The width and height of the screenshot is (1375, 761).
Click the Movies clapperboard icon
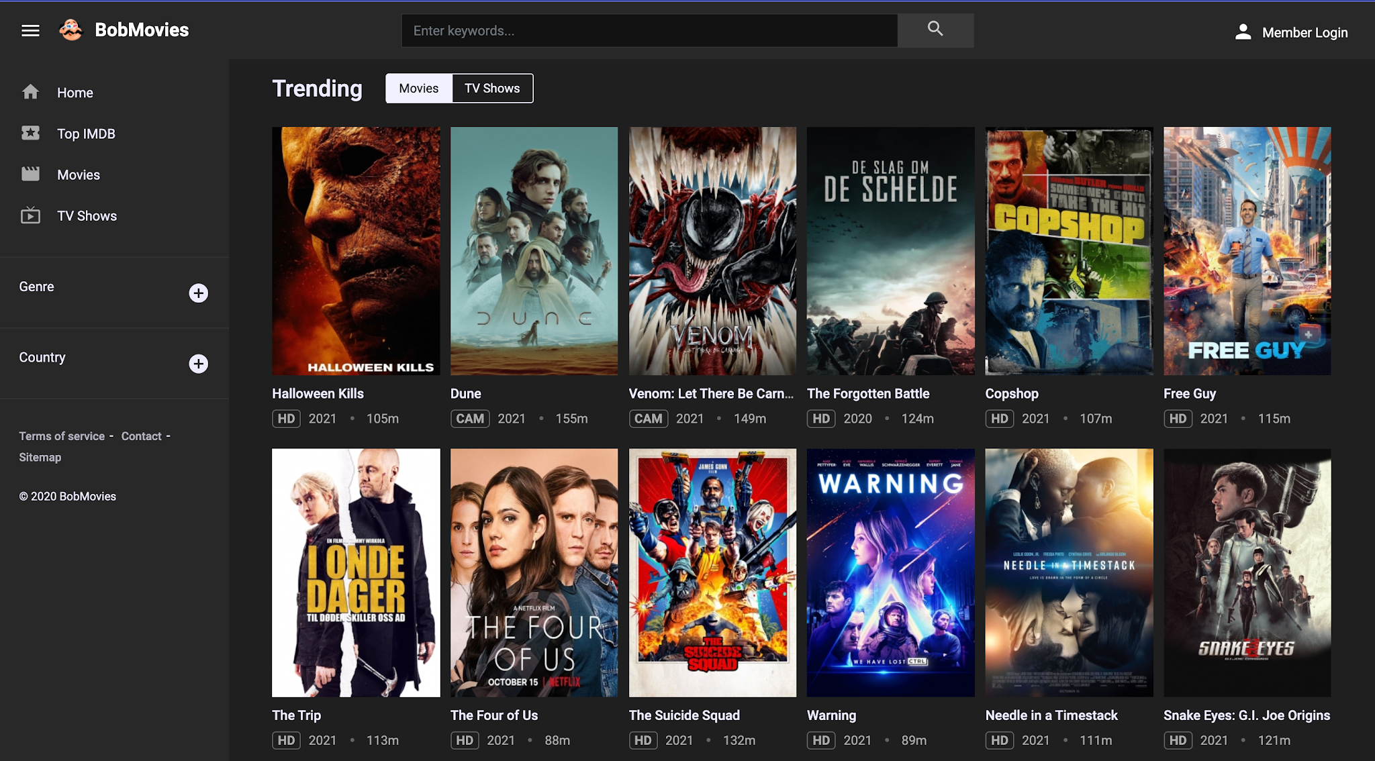(x=30, y=174)
